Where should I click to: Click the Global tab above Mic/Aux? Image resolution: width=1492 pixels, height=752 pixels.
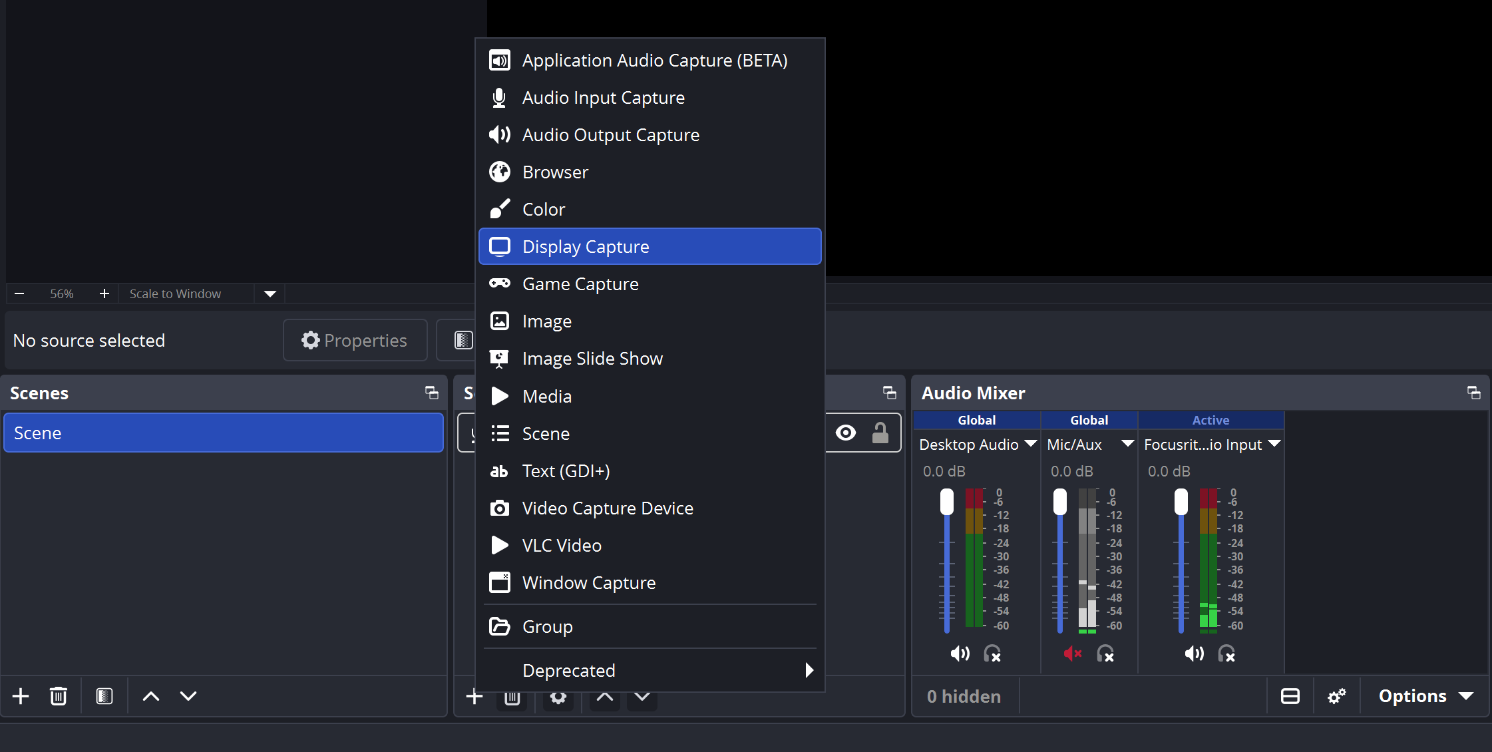tap(1089, 420)
